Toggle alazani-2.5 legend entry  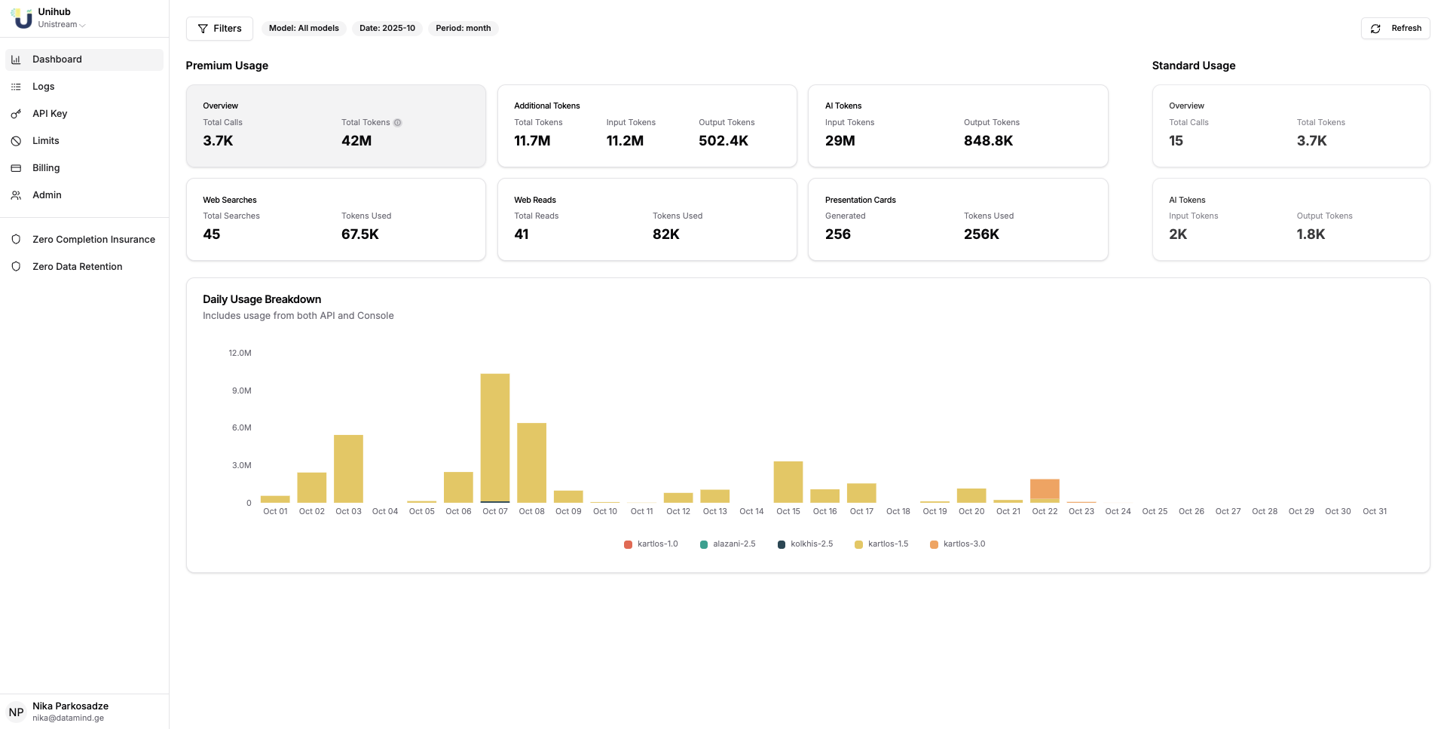tap(727, 544)
